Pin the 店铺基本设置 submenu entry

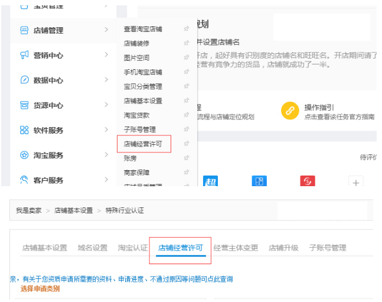(x=187, y=100)
